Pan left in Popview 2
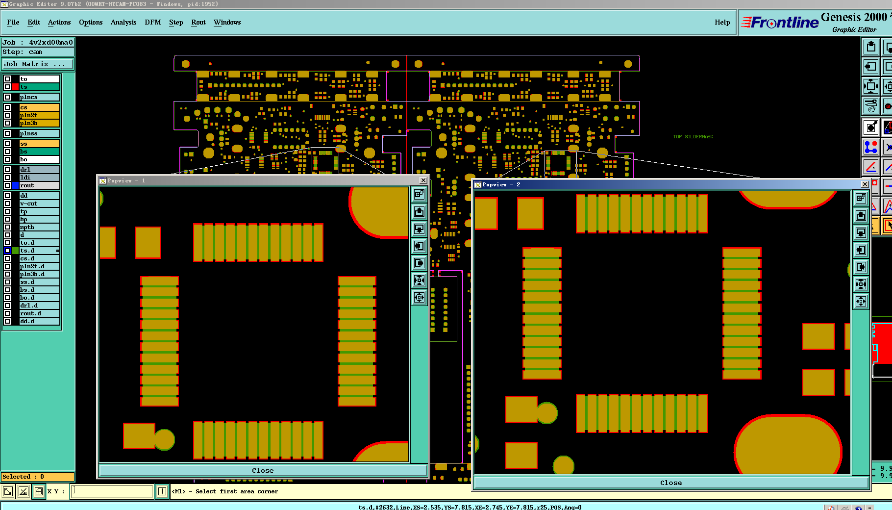 [x=861, y=250]
